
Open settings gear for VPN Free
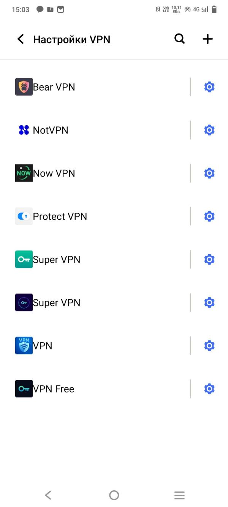tap(209, 389)
